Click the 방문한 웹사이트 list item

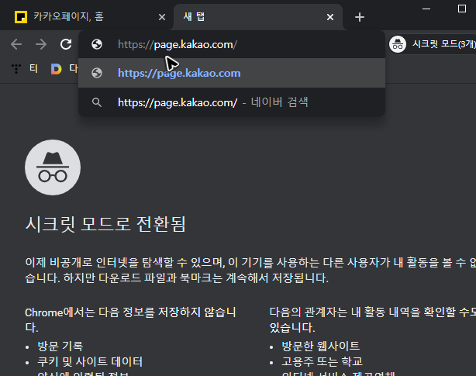pos(321,346)
